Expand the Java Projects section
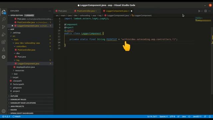Image resolution: width=213 pixels, height=120 pixels. pos(30,106)
